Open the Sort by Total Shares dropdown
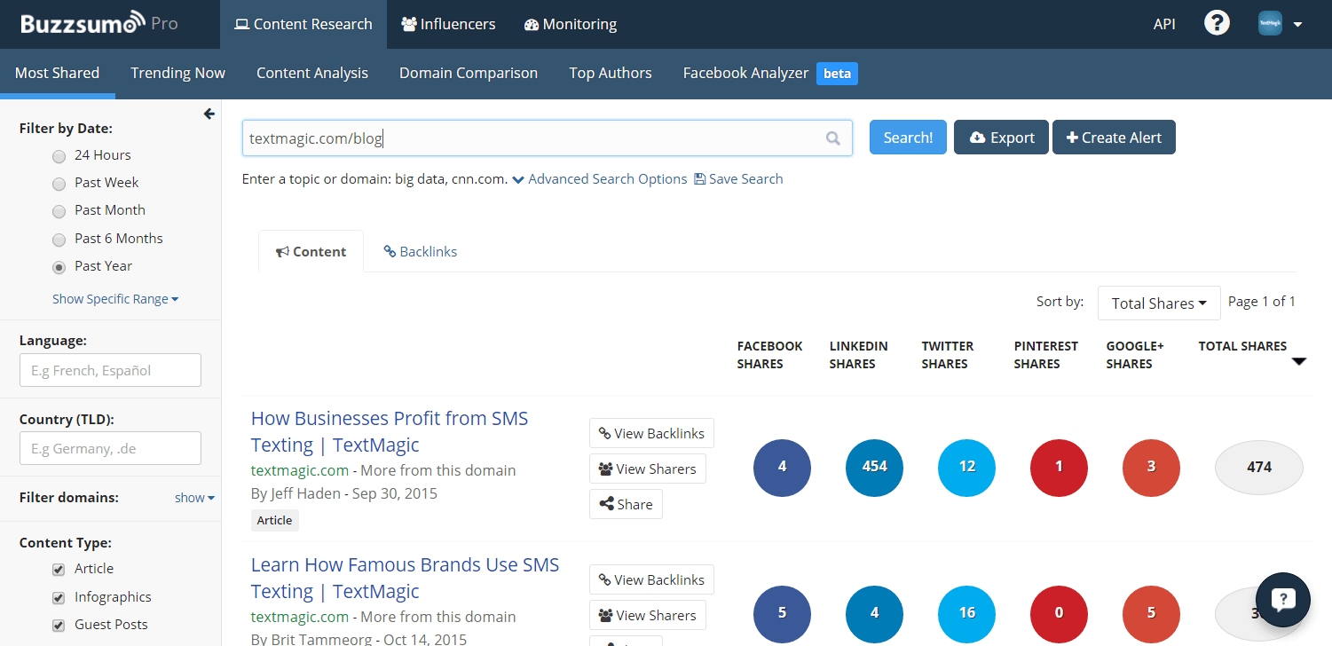The width and height of the screenshot is (1332, 646). [x=1159, y=303]
